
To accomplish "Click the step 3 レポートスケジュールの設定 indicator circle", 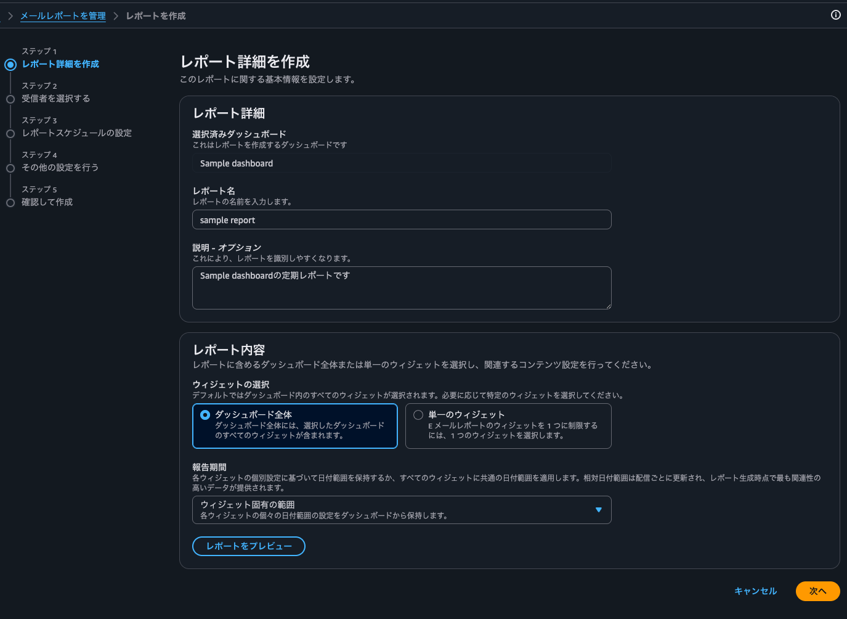I will click(10, 133).
